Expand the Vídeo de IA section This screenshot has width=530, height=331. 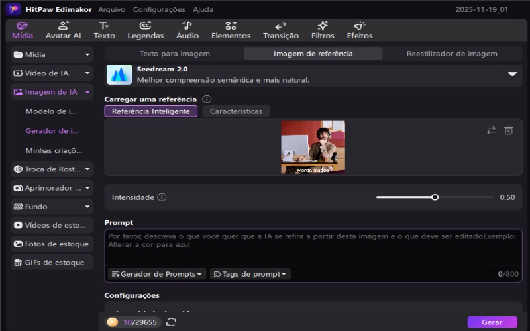click(87, 73)
